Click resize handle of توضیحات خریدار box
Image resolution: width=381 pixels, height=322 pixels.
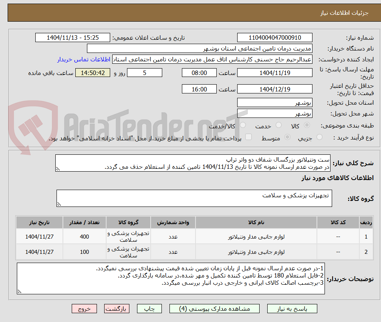20,292
